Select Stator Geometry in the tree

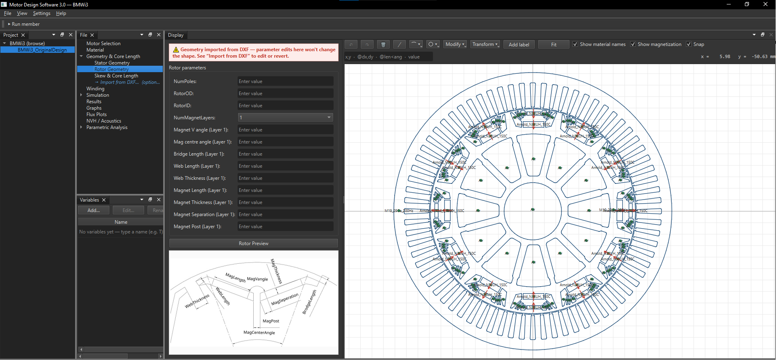click(112, 62)
